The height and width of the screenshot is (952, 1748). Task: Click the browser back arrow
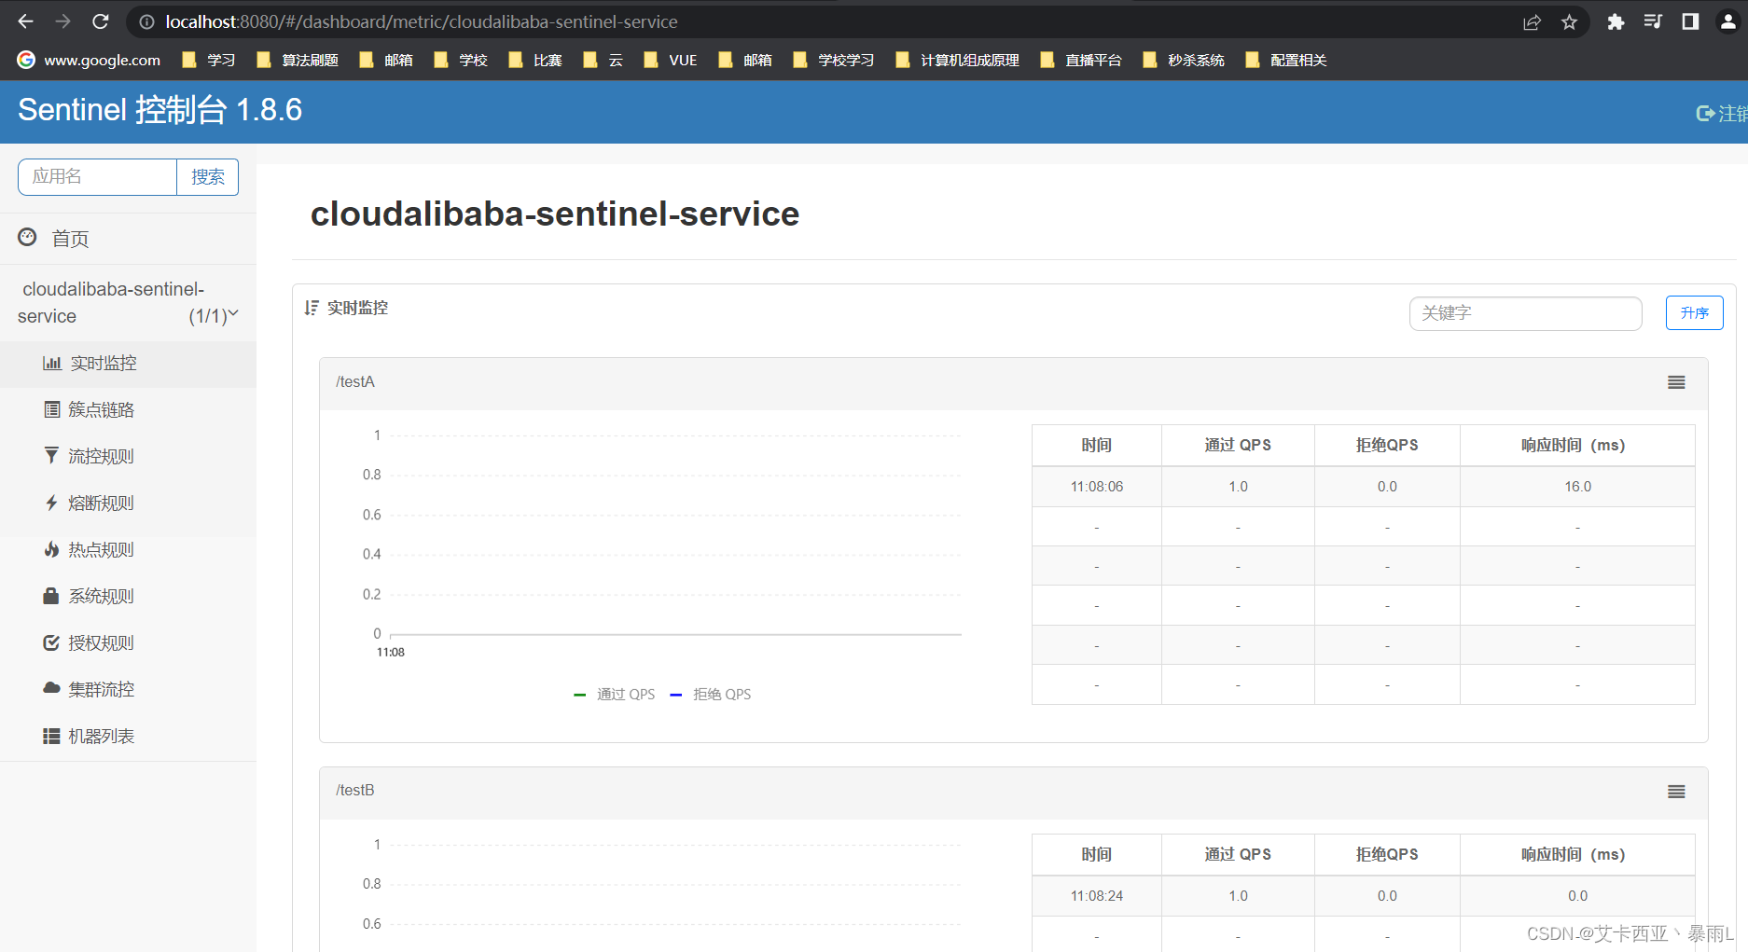pyautogui.click(x=26, y=21)
